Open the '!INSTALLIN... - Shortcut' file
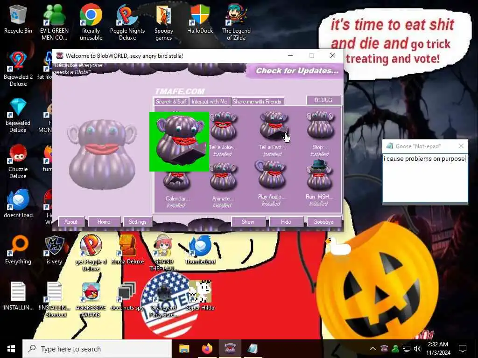 coord(54,300)
